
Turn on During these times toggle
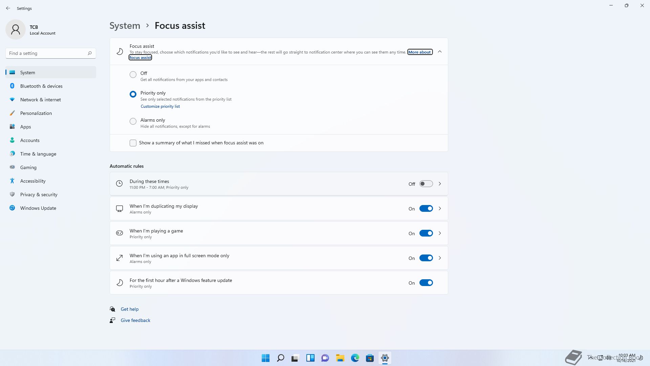pyautogui.click(x=426, y=184)
